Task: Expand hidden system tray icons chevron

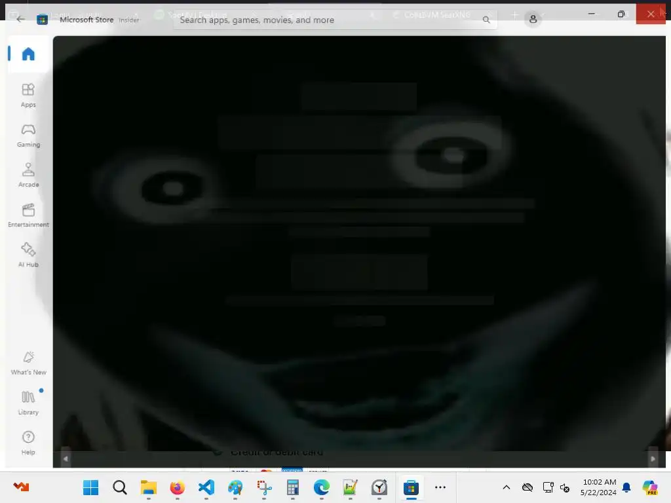Action: click(507, 487)
